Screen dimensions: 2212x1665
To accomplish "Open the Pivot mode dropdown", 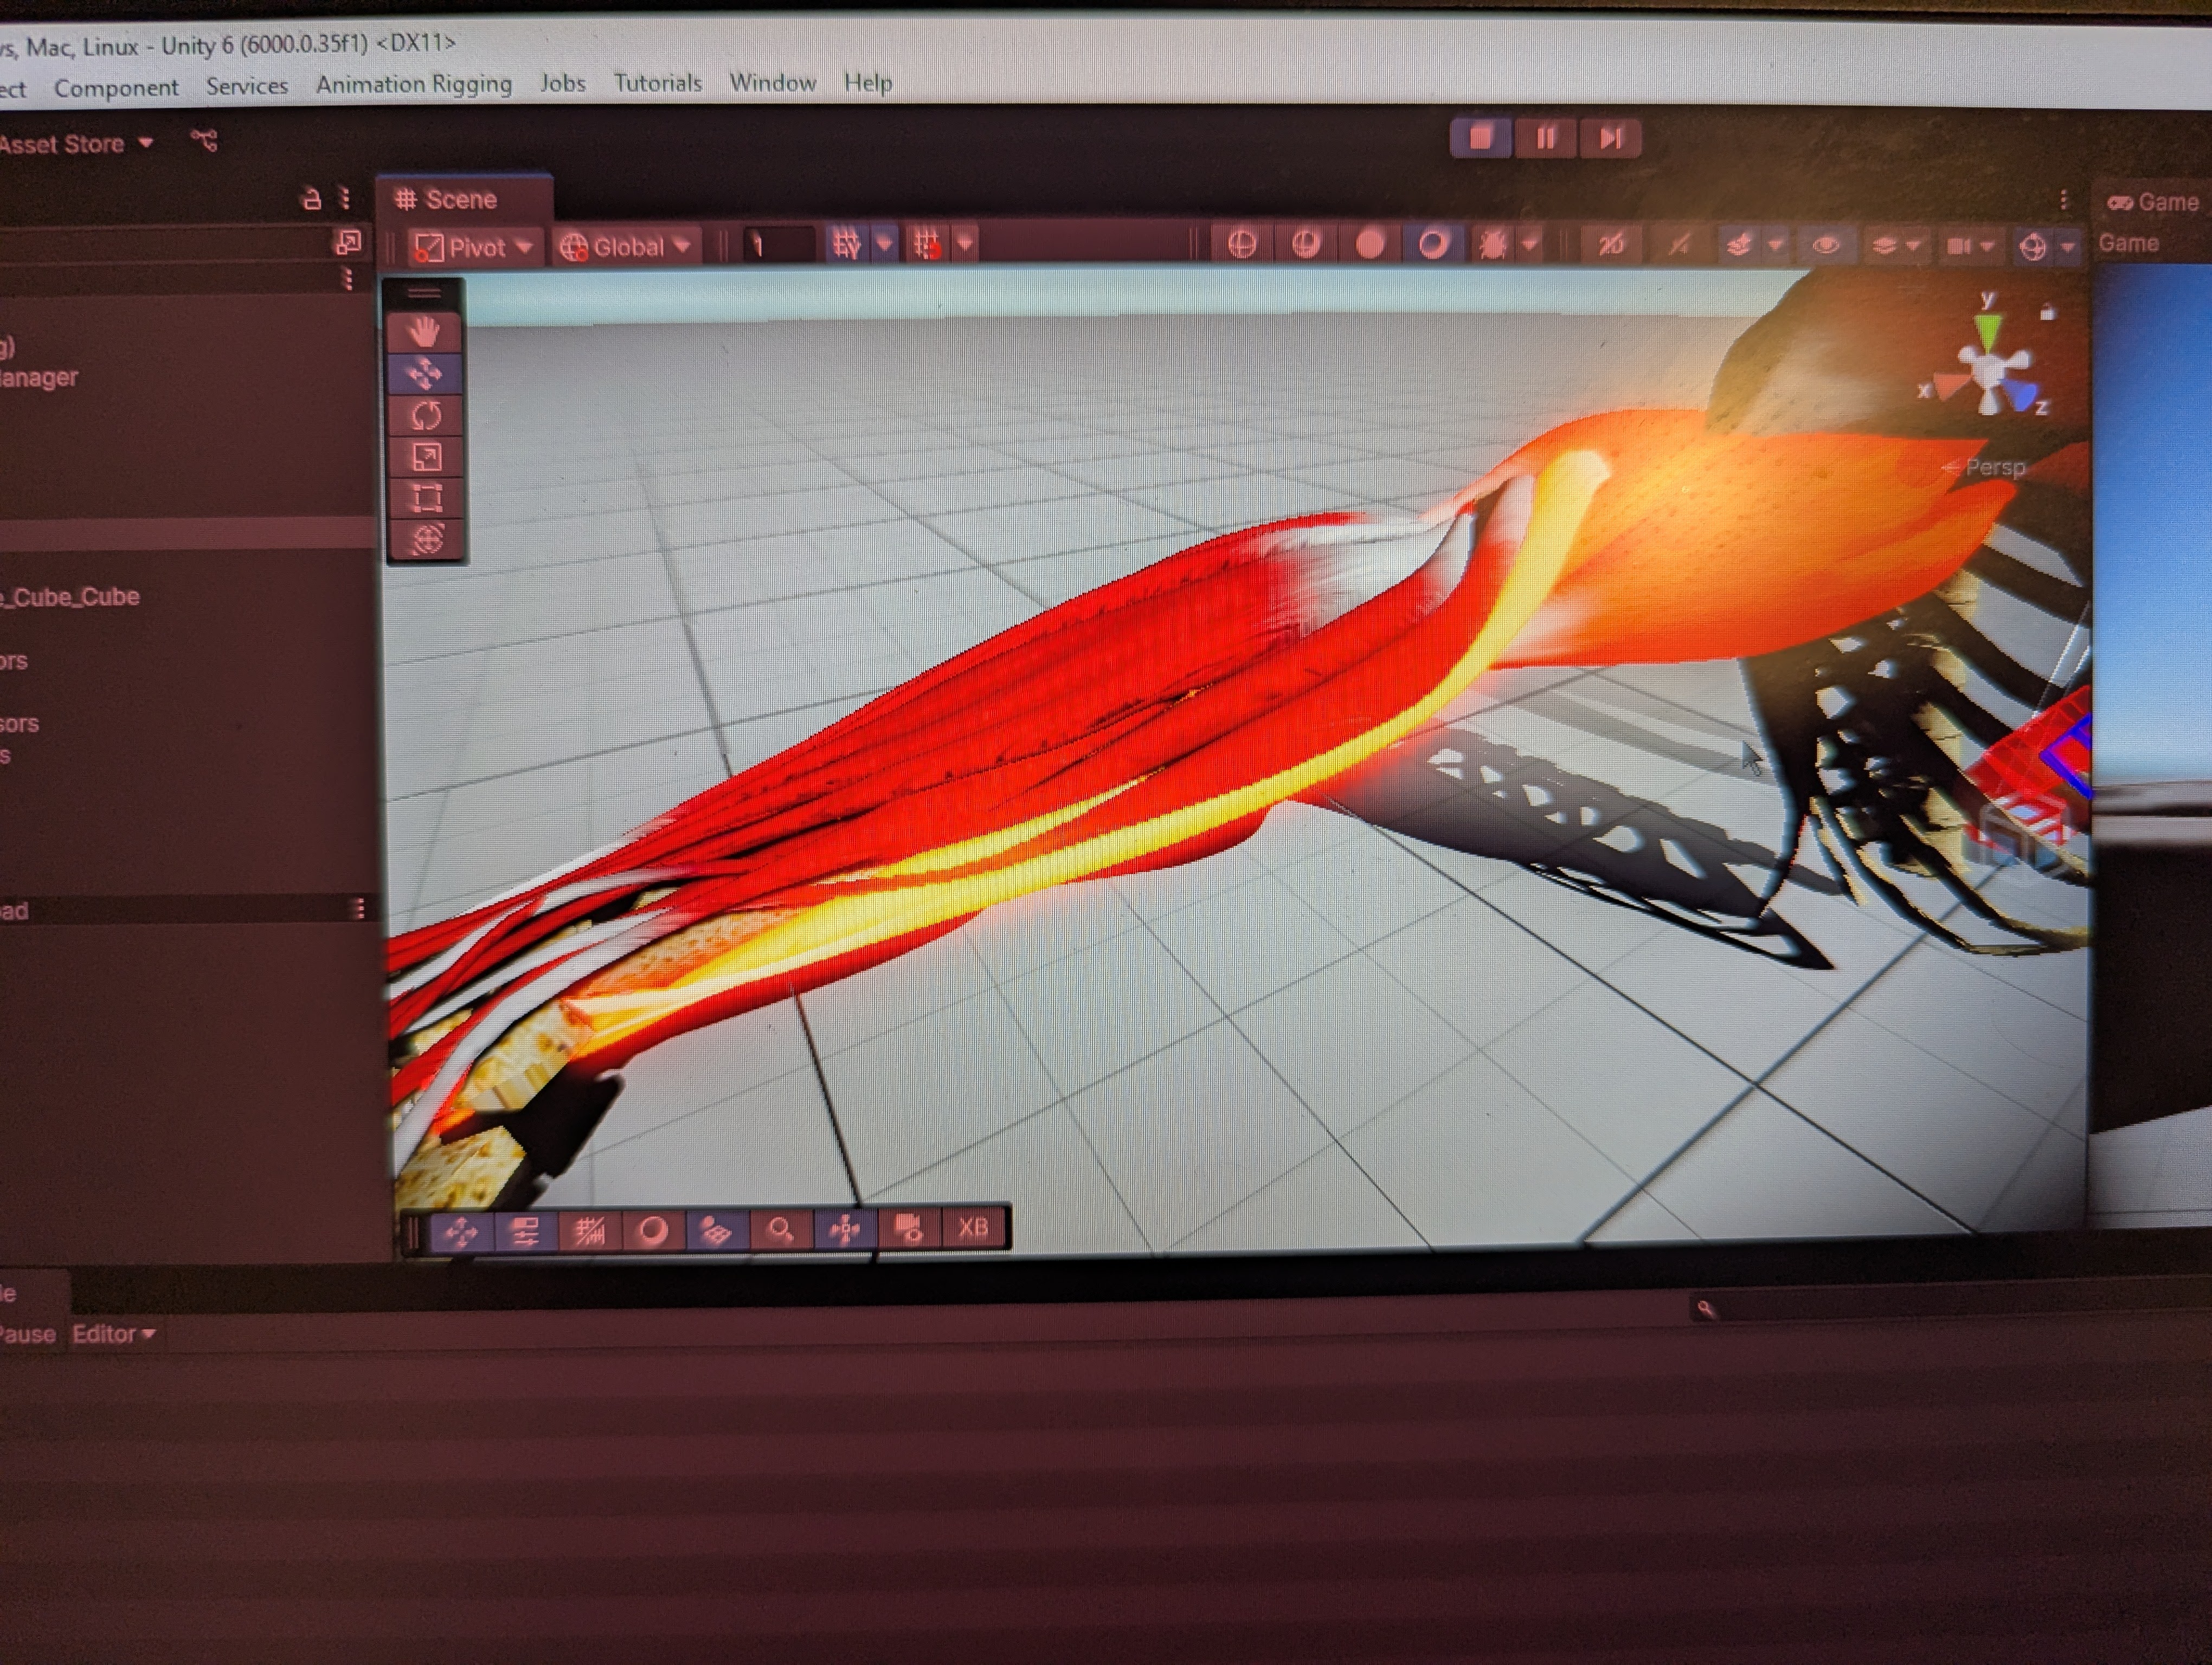I will coord(473,247).
